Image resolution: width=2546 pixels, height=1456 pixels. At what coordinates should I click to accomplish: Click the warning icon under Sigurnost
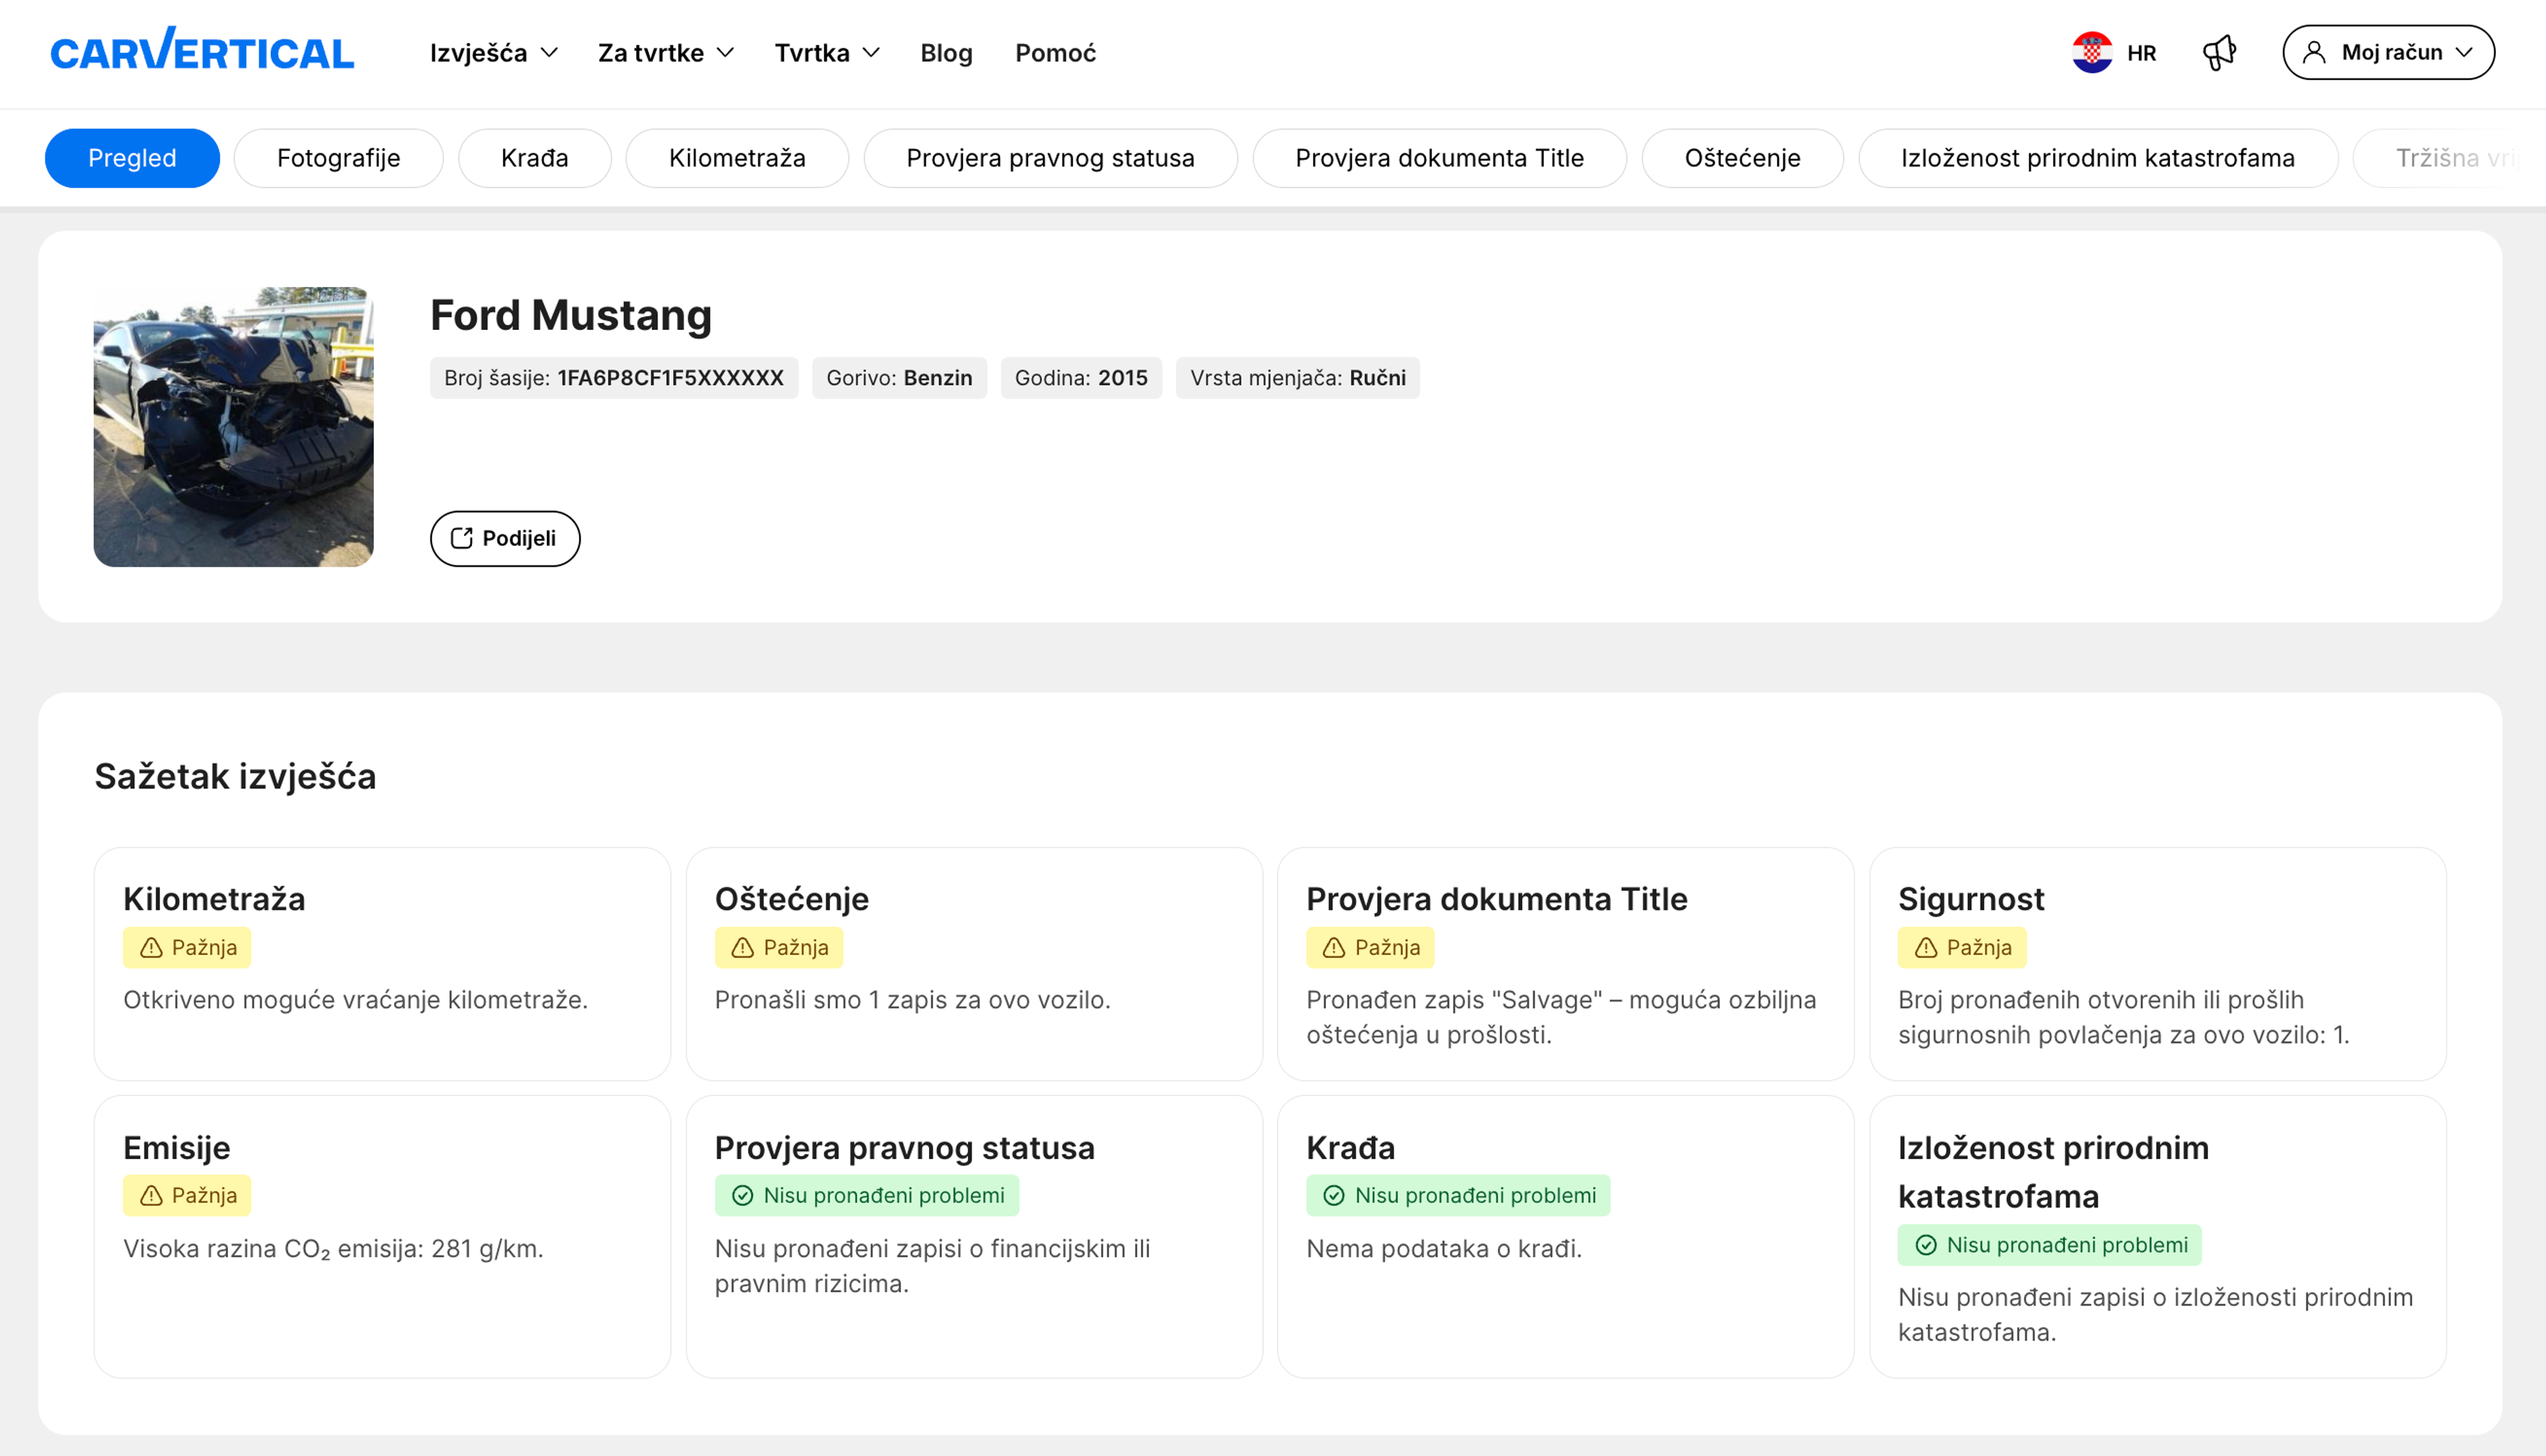[1926, 947]
